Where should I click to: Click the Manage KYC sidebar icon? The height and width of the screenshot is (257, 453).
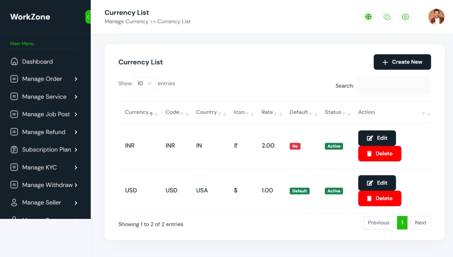14,168
